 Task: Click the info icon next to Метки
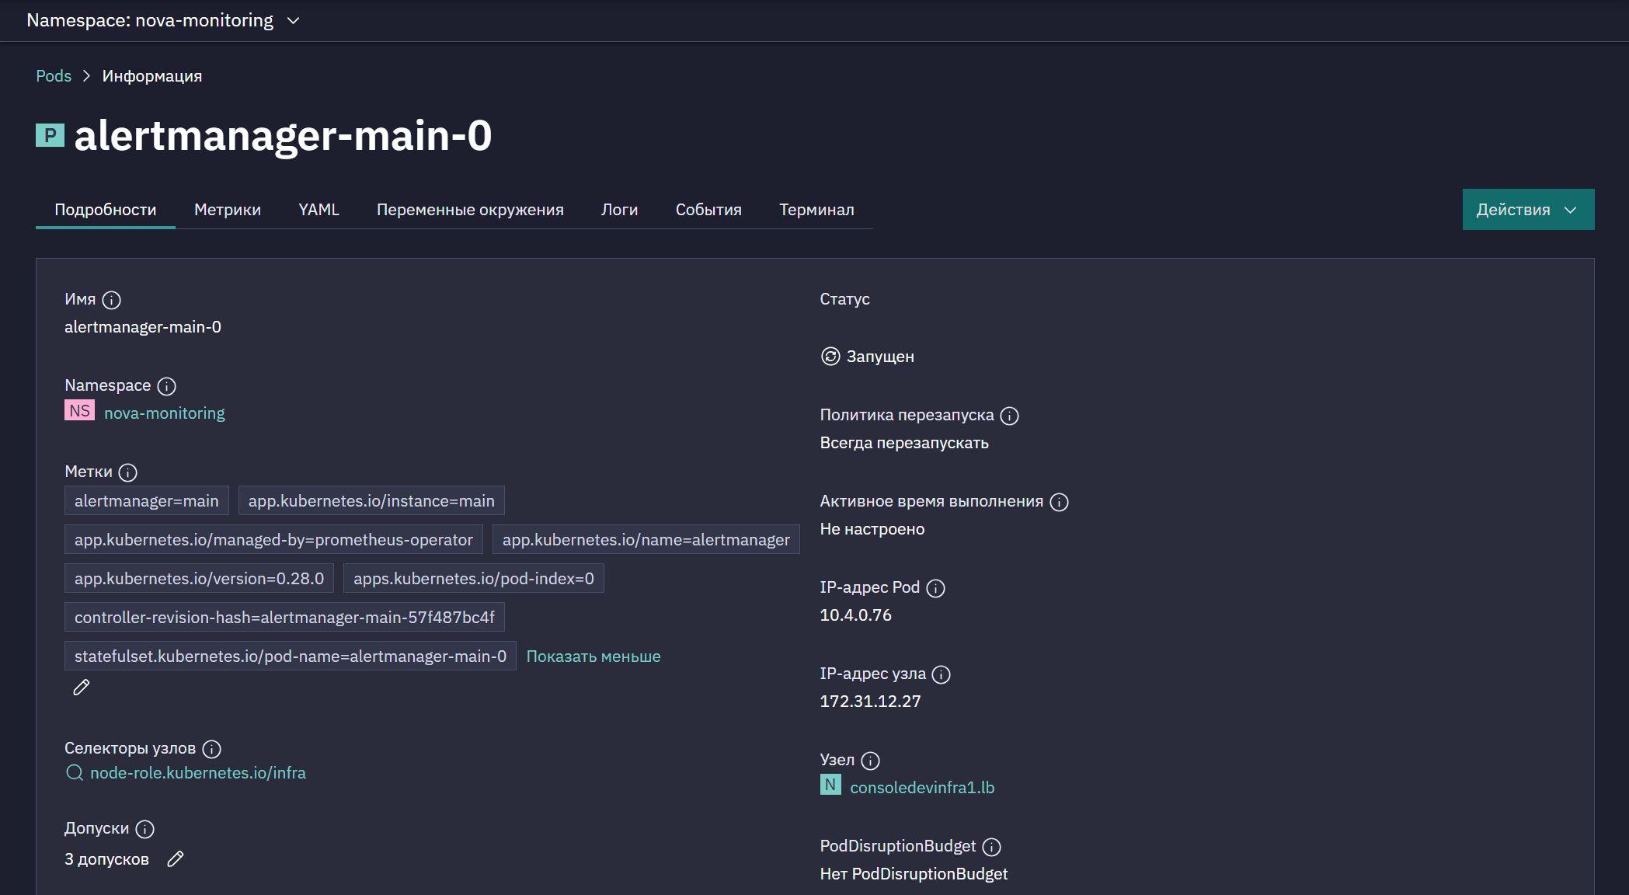point(128,472)
